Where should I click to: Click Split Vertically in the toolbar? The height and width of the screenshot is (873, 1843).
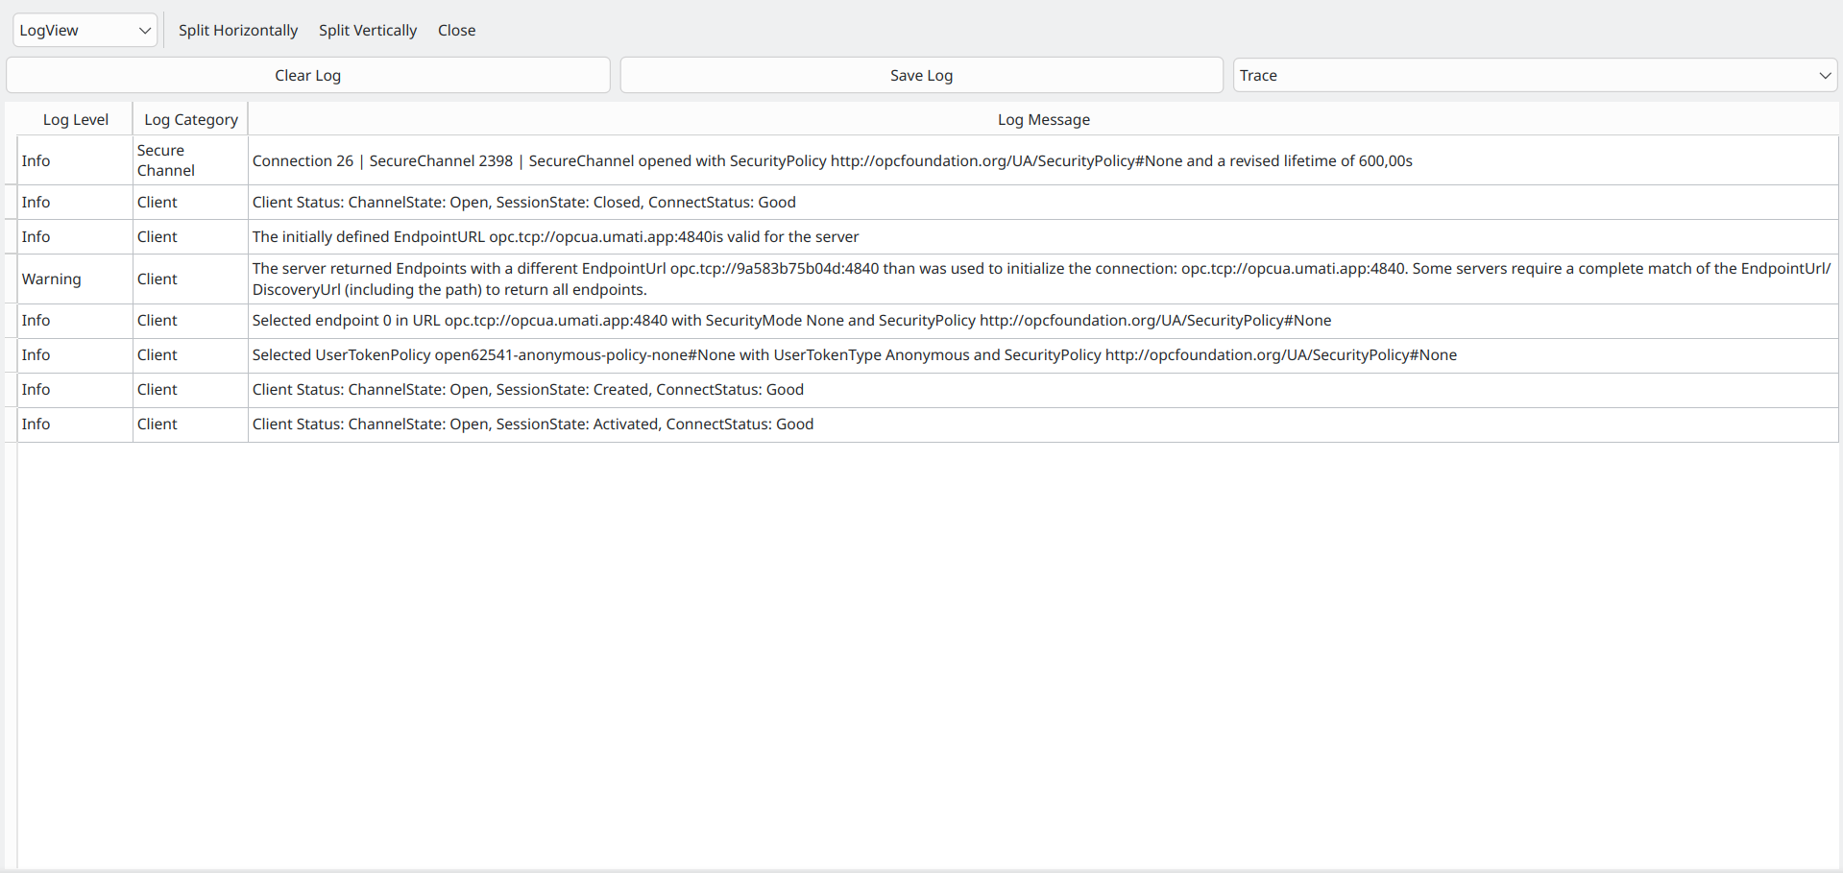368,31
